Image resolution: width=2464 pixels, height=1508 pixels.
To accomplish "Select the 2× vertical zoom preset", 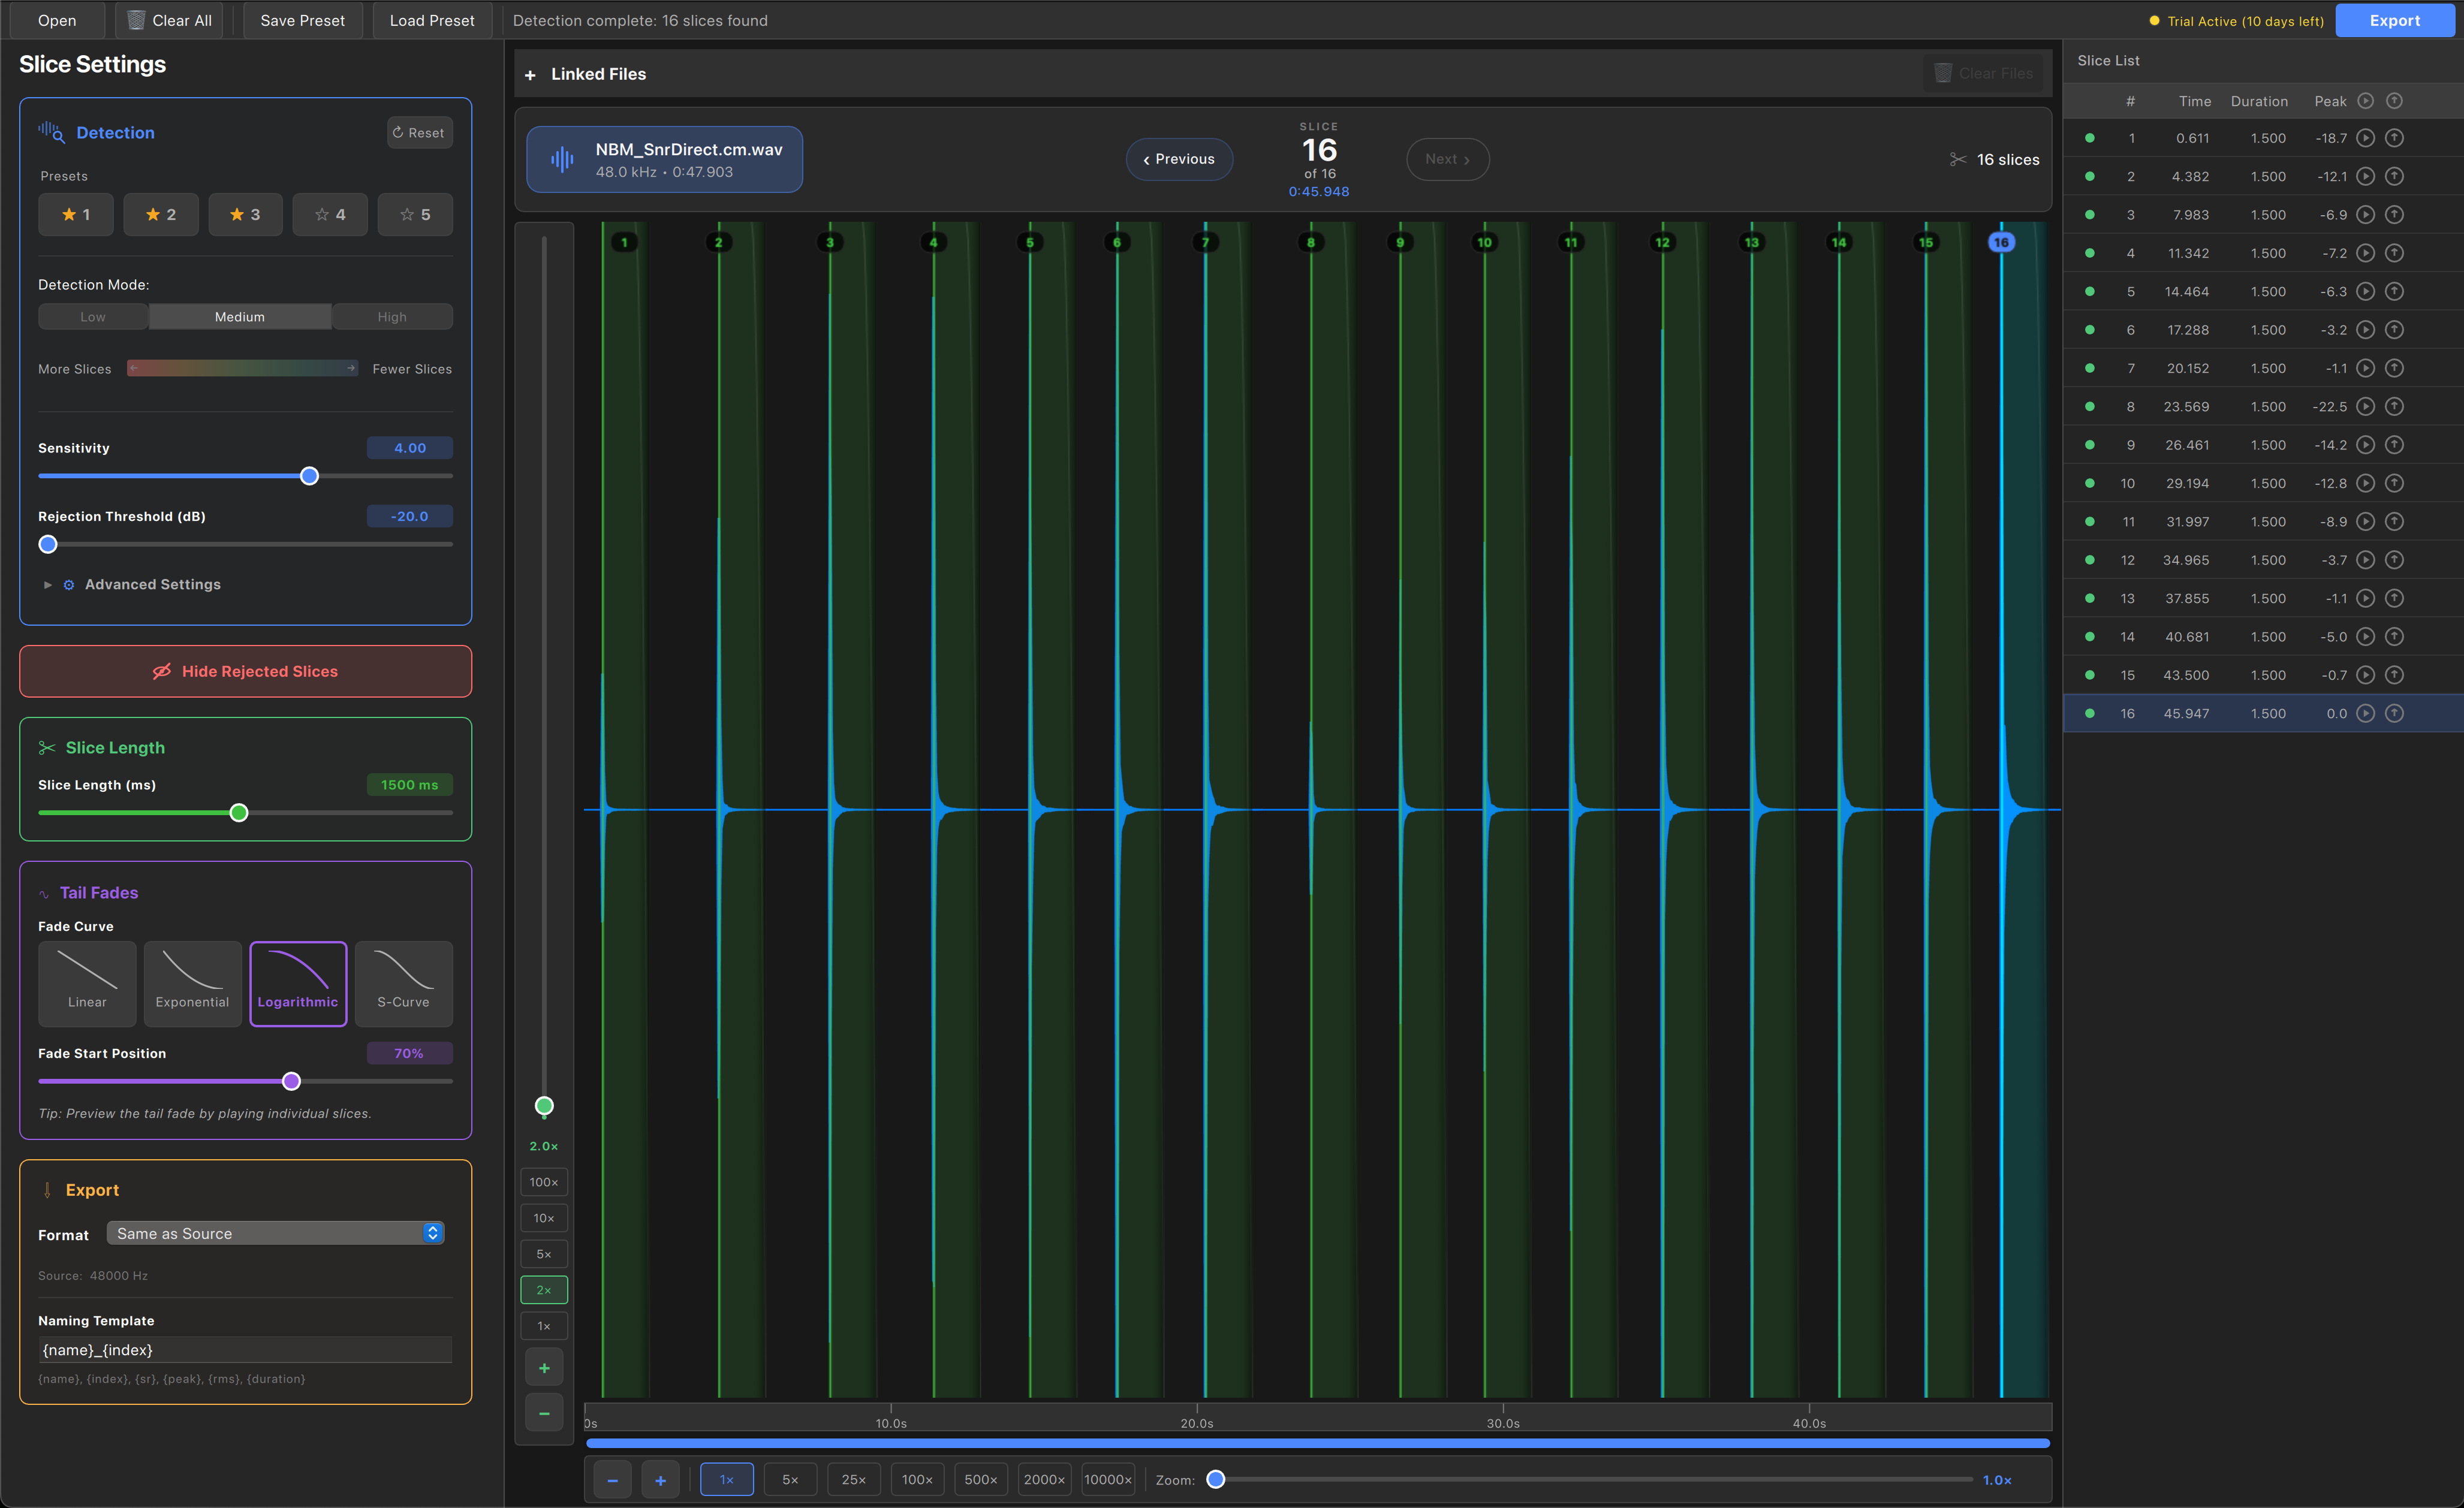I will pyautogui.click(x=543, y=1290).
